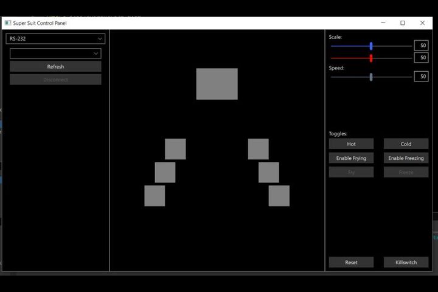Viewport: 438px width, 292px height.
Task: Select the bottom grey square of the right diagonal column
Action: tap(279, 196)
